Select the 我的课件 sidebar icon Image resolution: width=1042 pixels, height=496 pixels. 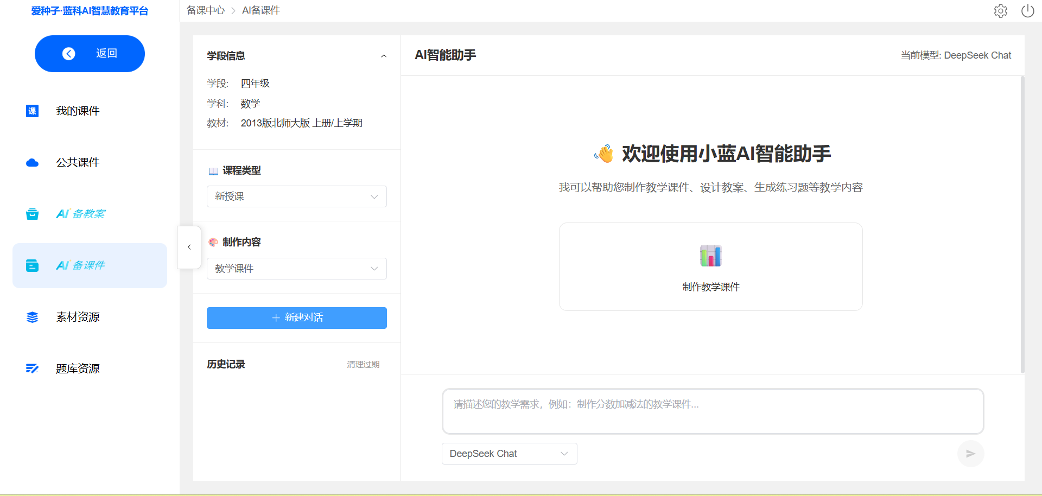click(32, 111)
